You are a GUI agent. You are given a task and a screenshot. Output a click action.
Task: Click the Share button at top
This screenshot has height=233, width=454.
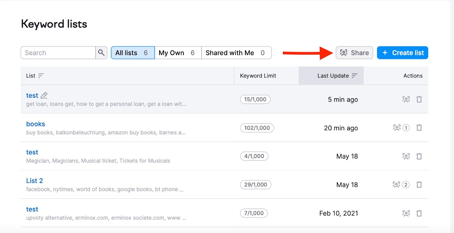(354, 53)
